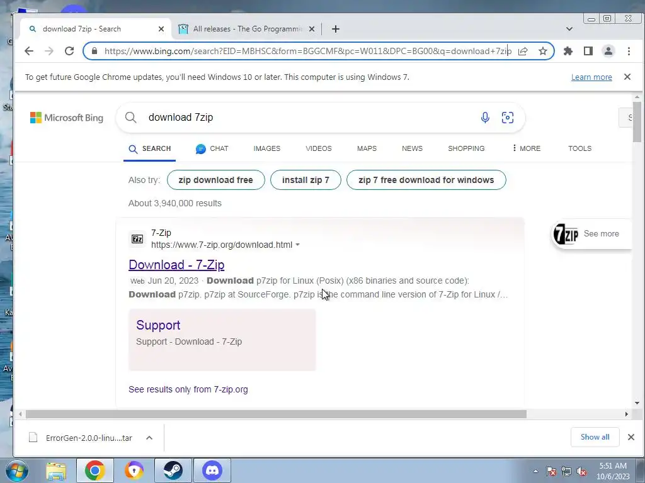Switch to the IMAGES tab
The height and width of the screenshot is (483, 645).
(x=267, y=148)
